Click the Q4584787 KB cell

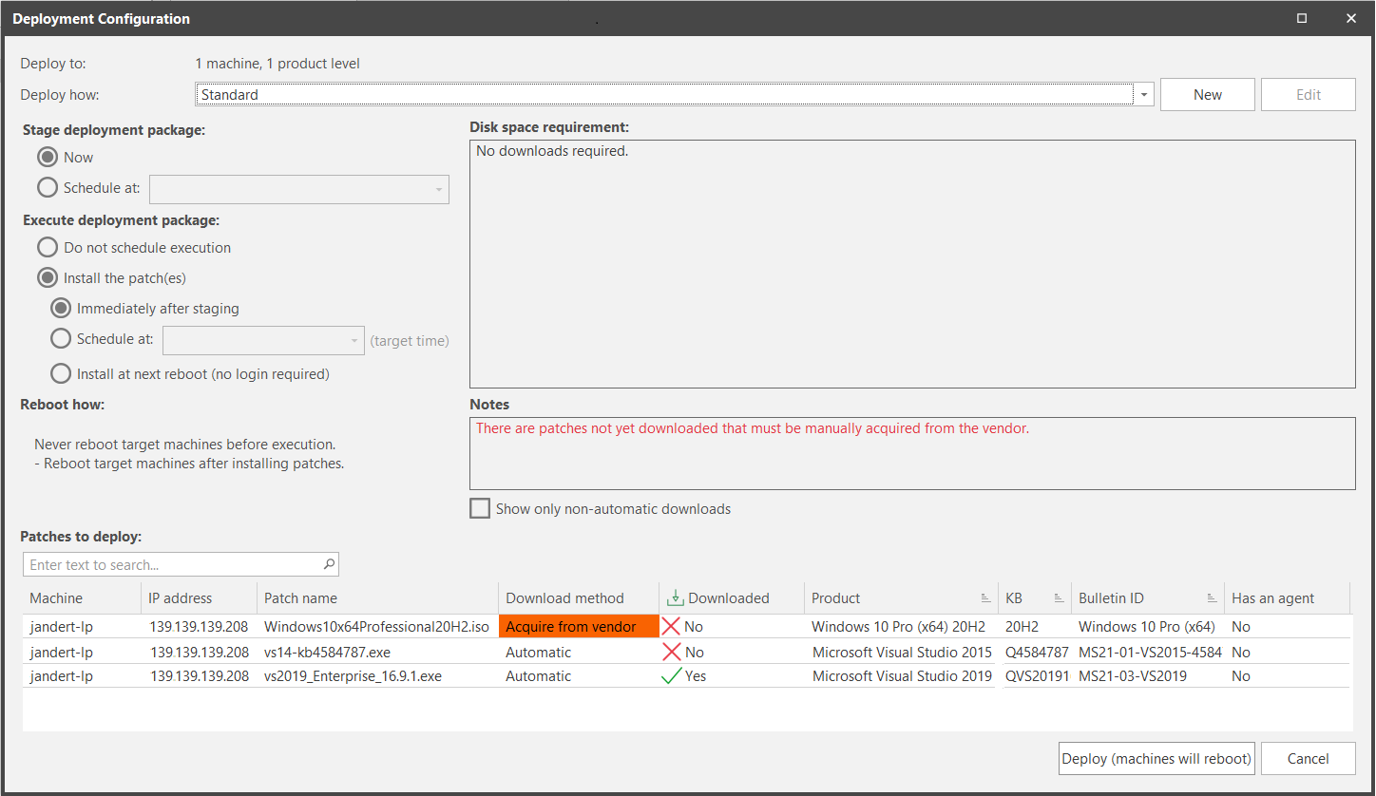(x=1037, y=653)
